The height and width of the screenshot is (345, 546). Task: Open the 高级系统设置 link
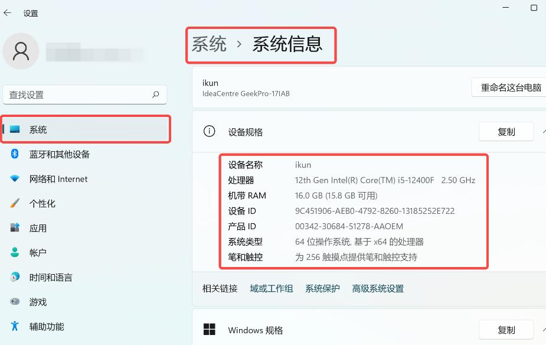[378, 288]
